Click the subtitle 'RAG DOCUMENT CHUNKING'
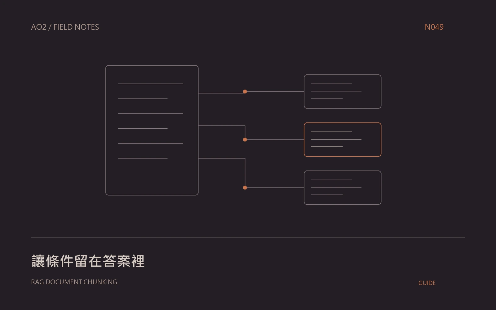The height and width of the screenshot is (310, 496). tap(74, 282)
